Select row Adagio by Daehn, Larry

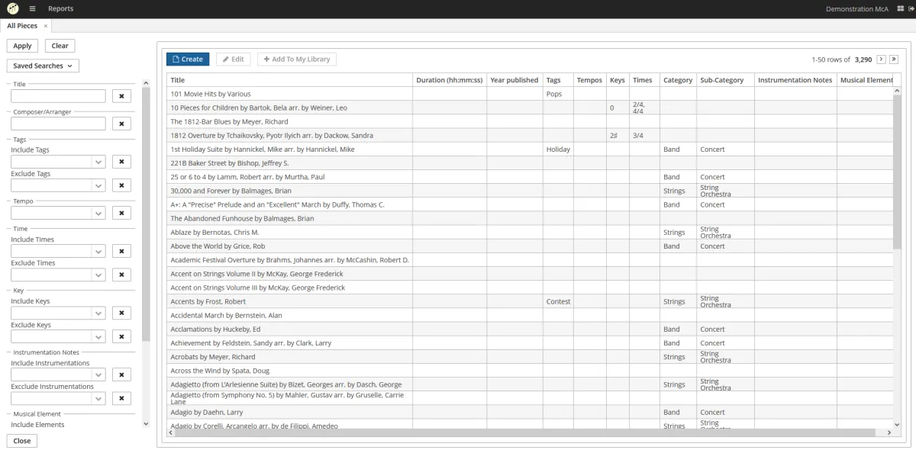click(530, 412)
